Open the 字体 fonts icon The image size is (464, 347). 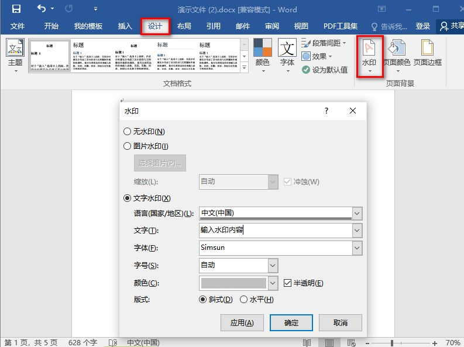287,56
